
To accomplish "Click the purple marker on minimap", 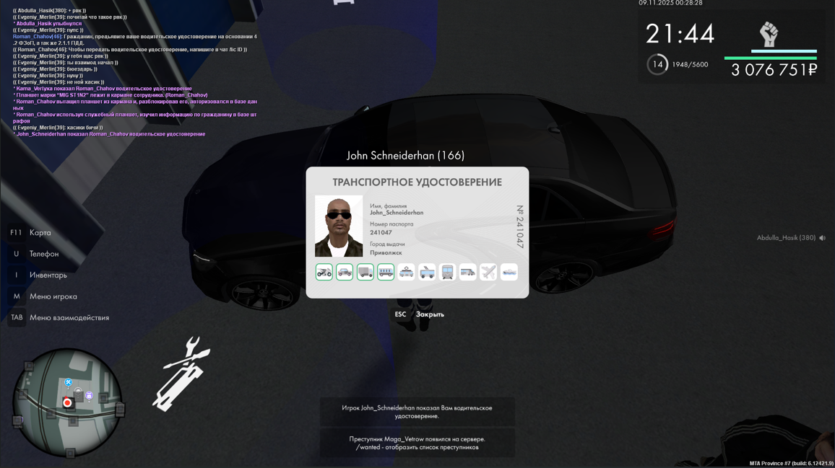I will click(89, 396).
